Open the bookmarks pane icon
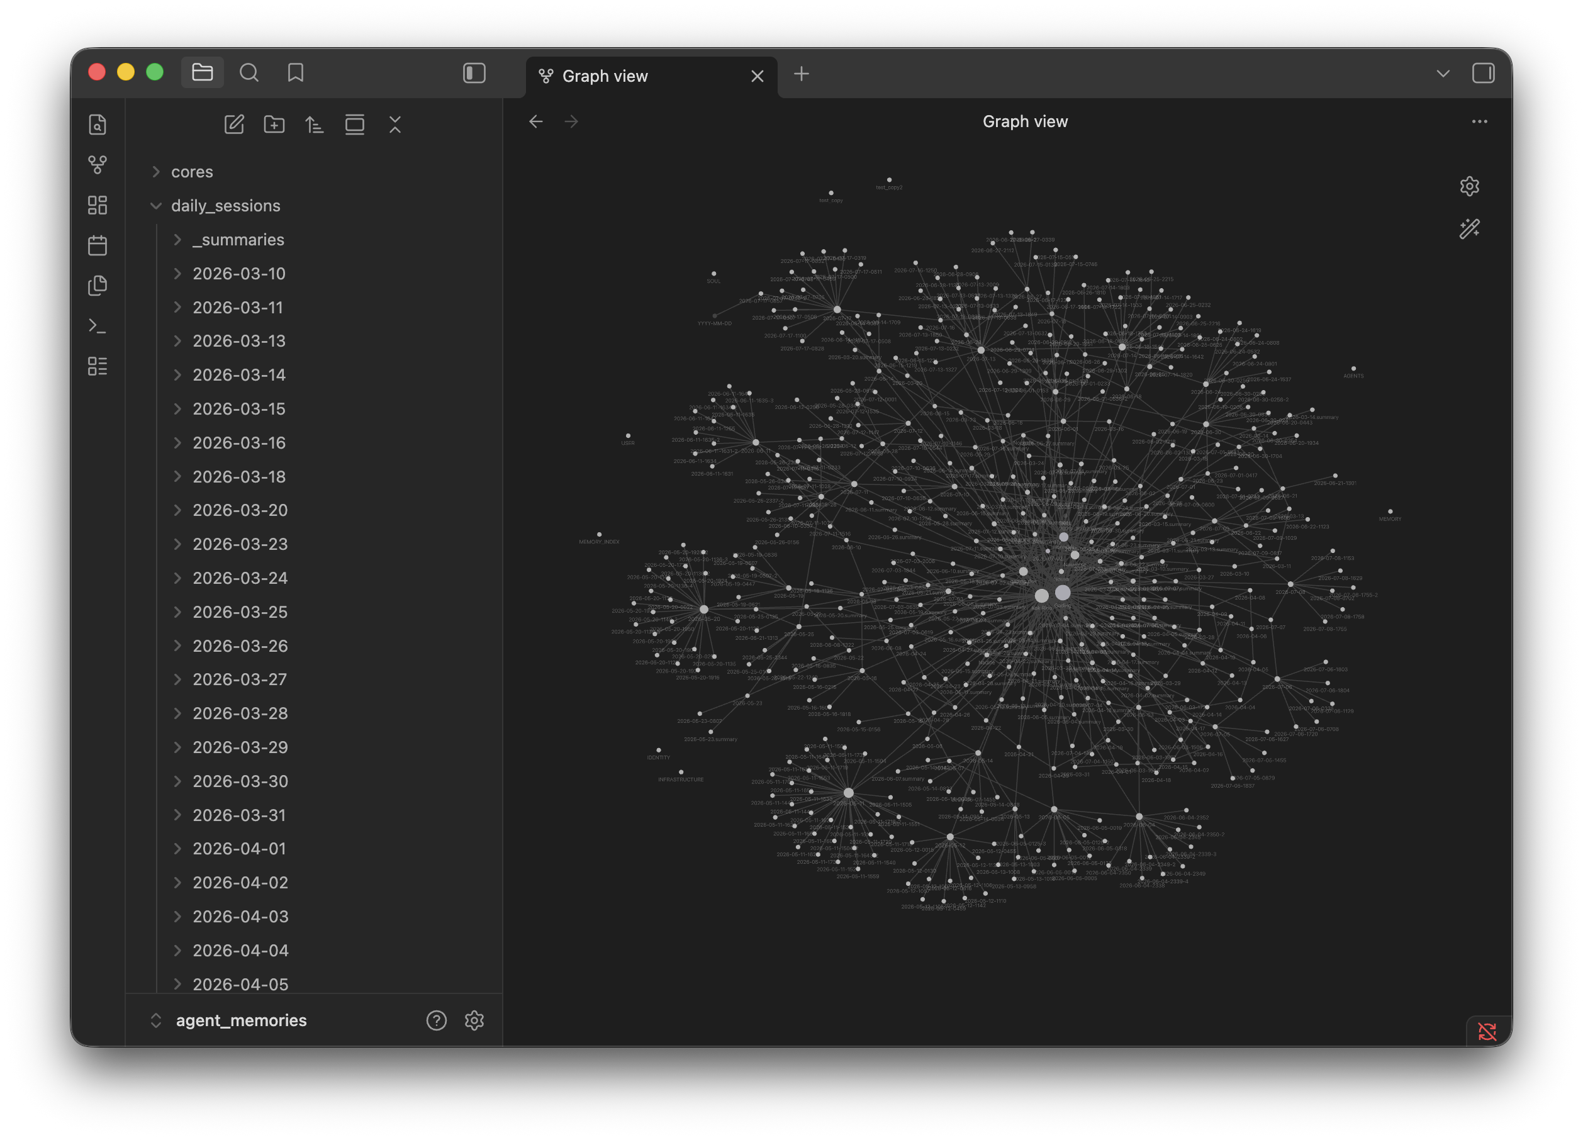Viewport: 1583px width, 1140px height. click(295, 72)
